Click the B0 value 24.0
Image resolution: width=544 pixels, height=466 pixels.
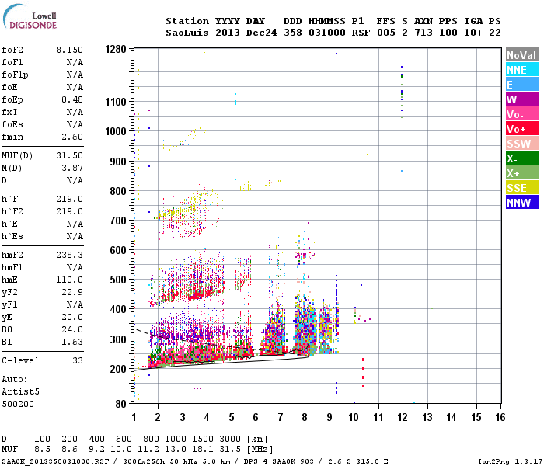pos(72,329)
